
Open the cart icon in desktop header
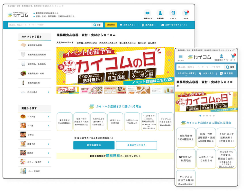pos(186,13)
